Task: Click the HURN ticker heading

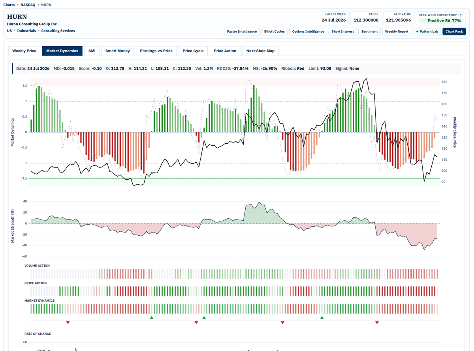Action: 17,17
